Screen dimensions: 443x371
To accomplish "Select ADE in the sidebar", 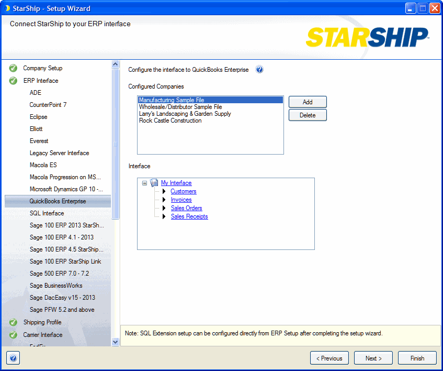I will (36, 93).
